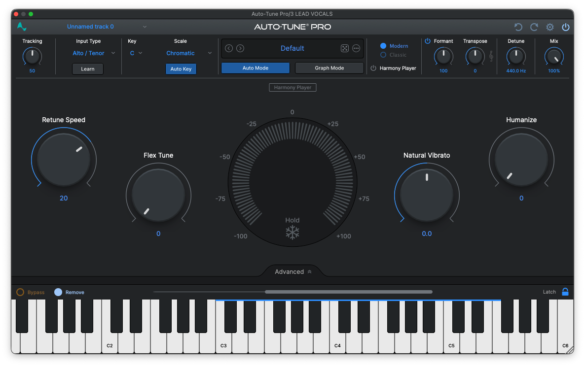585x367 pixels.
Task: Click the Latch lock toggle
Action: point(565,292)
